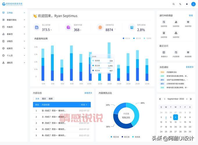Expand the 数据可视化 menu chevron
198x145 pixels.
[24, 20]
